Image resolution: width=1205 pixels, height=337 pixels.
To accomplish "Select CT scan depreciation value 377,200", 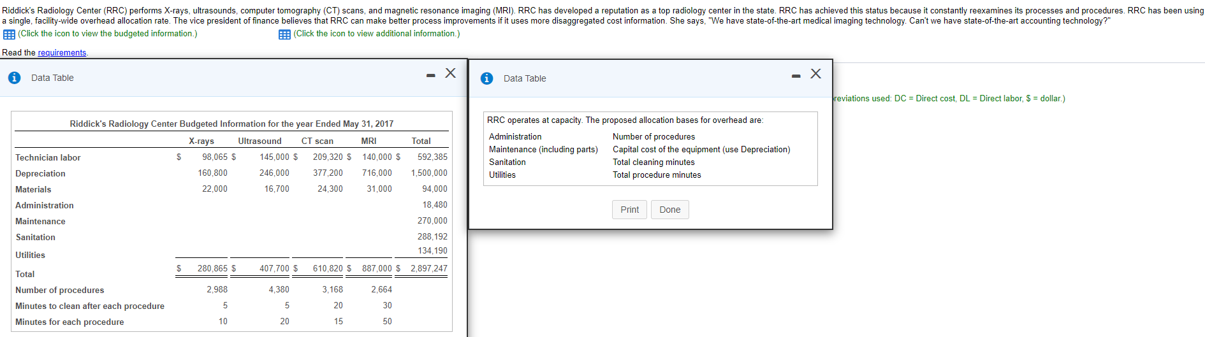I will pos(328,173).
